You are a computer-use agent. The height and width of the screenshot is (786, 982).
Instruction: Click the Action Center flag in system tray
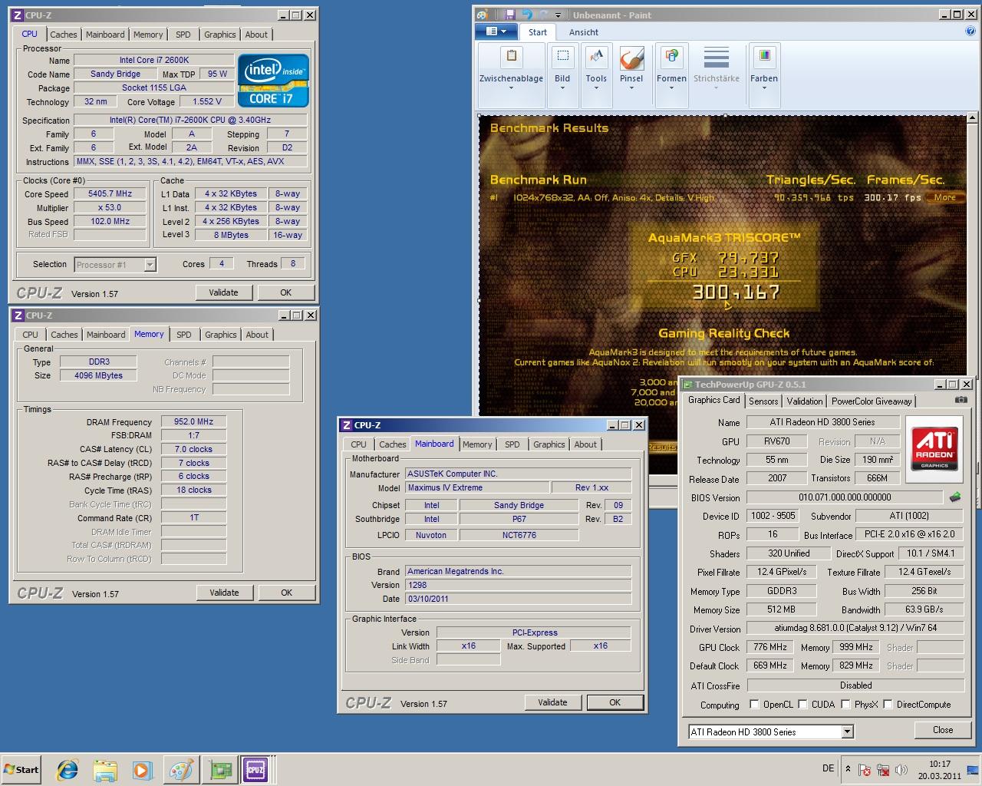click(x=865, y=770)
